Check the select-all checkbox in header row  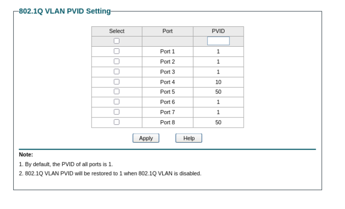pyautogui.click(x=116, y=41)
